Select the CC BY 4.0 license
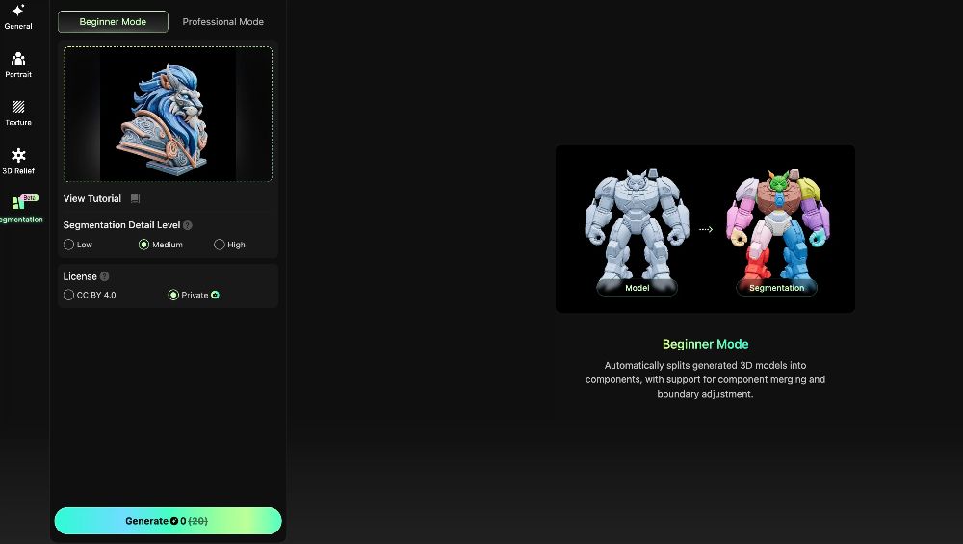 click(x=68, y=295)
